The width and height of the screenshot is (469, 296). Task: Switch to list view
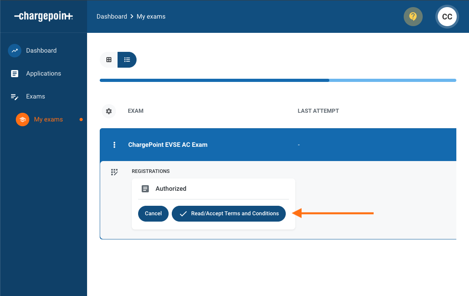[x=127, y=60]
